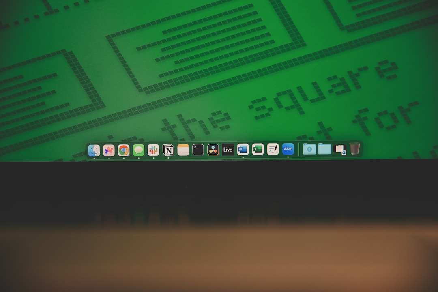The width and height of the screenshot is (438, 292).
Task: Open the Zoom app
Action: coord(288,150)
